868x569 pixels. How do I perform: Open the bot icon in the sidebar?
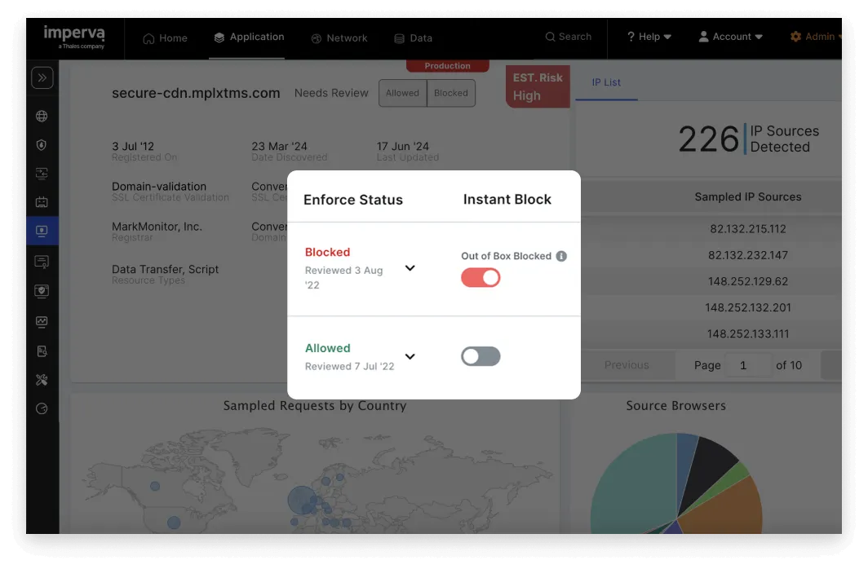point(42,202)
